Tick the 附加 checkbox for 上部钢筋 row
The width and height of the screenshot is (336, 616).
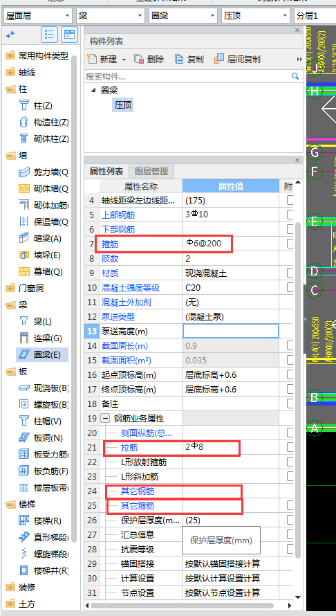(x=291, y=215)
